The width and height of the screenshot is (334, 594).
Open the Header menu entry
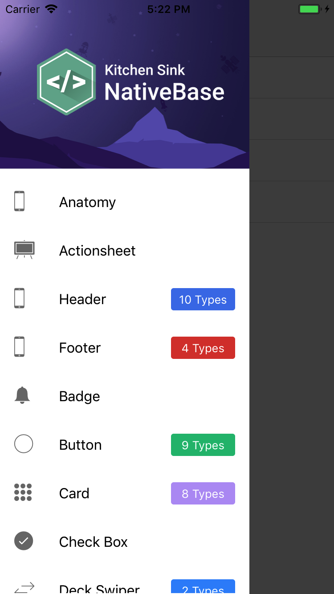point(82,299)
